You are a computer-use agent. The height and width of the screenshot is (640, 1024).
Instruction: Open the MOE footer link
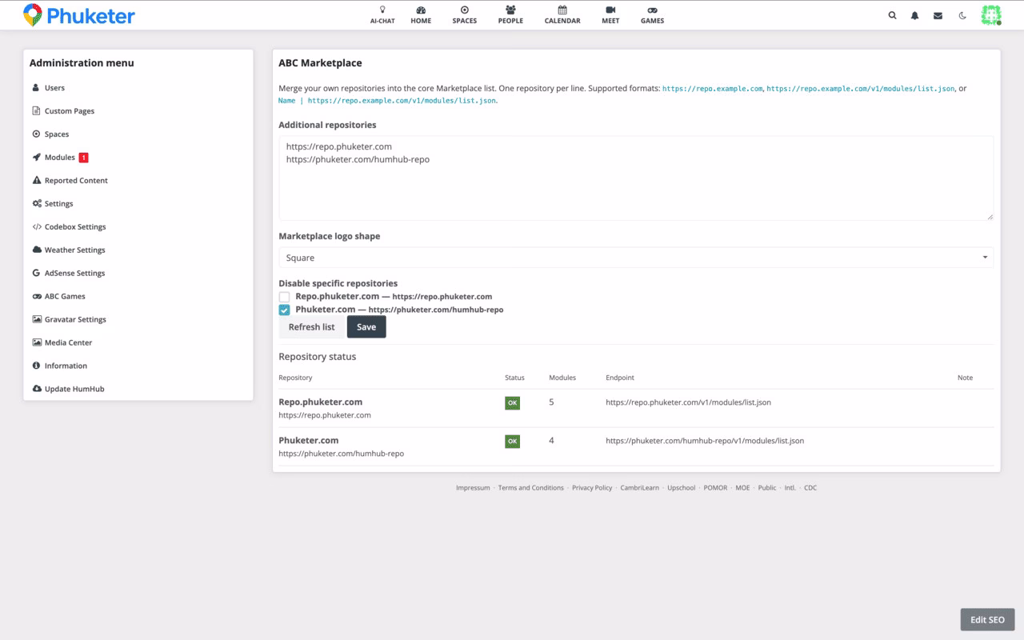click(x=743, y=488)
